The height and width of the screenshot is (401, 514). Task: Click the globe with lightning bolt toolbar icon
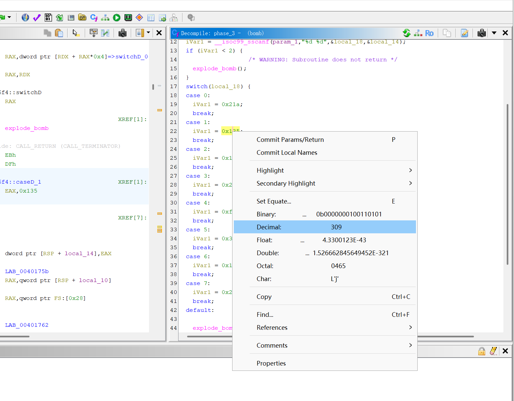25,18
